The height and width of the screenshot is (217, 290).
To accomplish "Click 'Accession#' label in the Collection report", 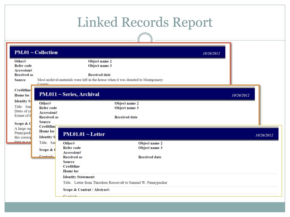I will click(23, 70).
